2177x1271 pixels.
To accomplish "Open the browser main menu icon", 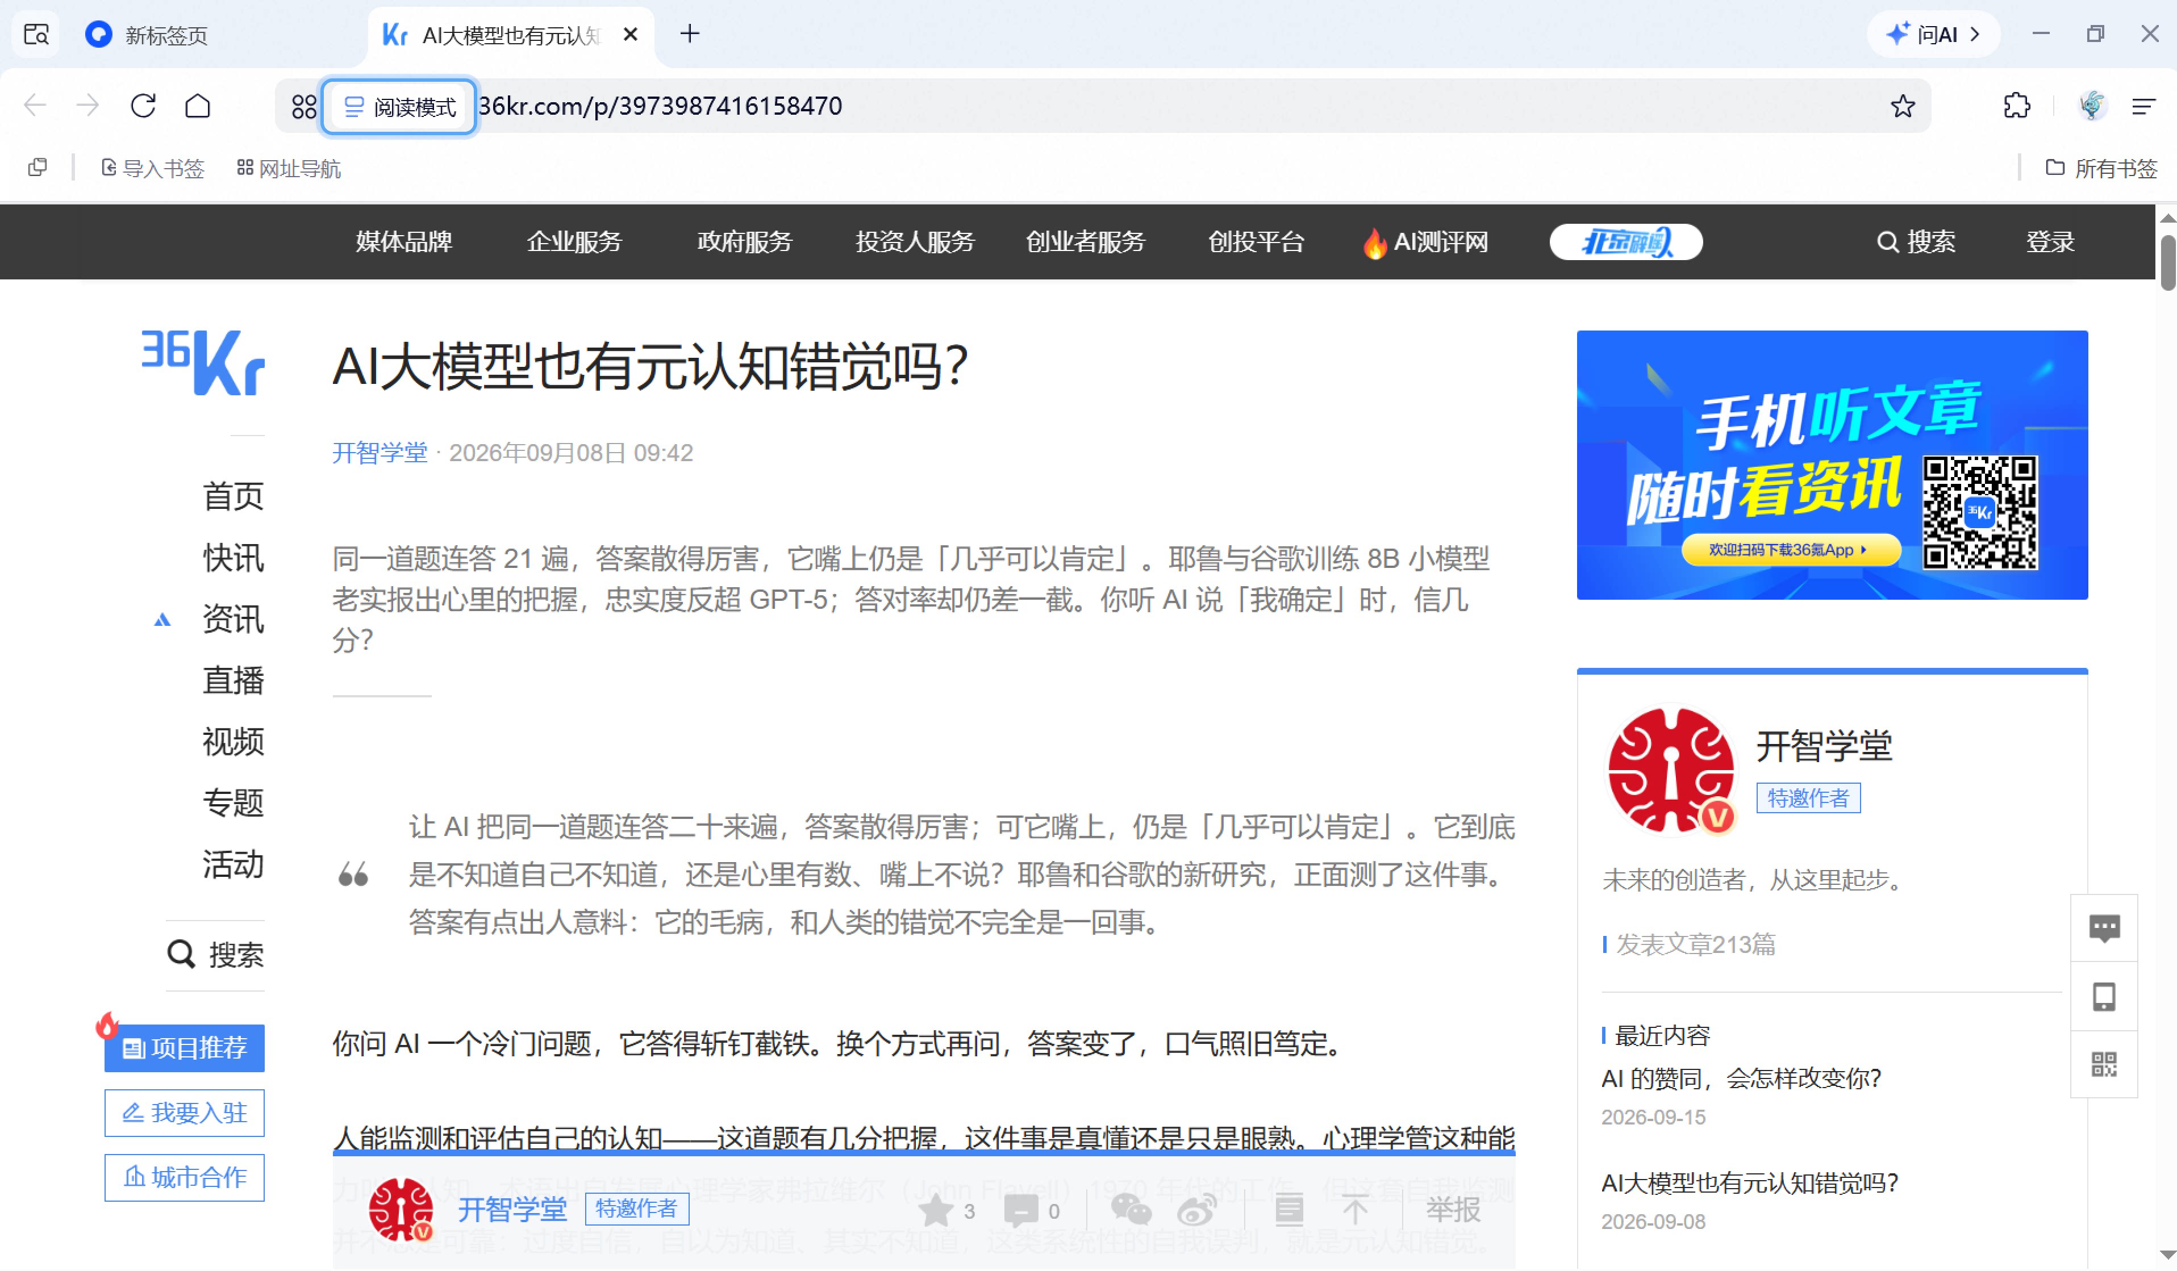I will [x=2144, y=106].
